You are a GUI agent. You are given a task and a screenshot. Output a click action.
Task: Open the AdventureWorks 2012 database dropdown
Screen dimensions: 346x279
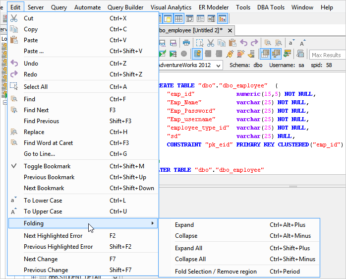pyautogui.click(x=219, y=65)
